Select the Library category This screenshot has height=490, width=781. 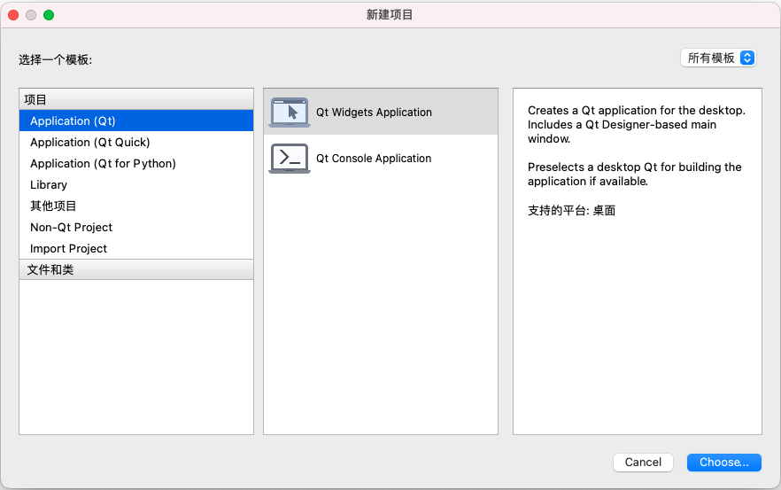[136, 185]
